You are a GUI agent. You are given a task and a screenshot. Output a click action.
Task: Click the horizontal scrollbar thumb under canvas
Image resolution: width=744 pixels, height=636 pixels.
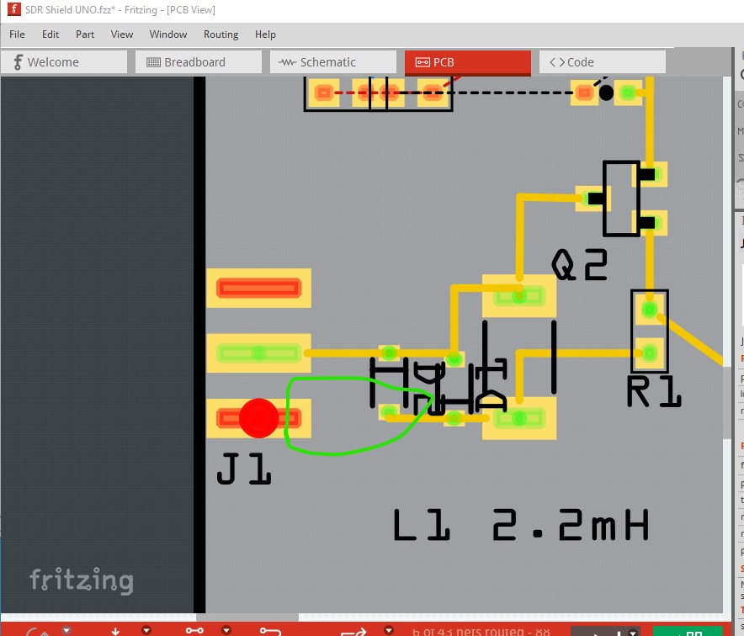tap(247, 617)
